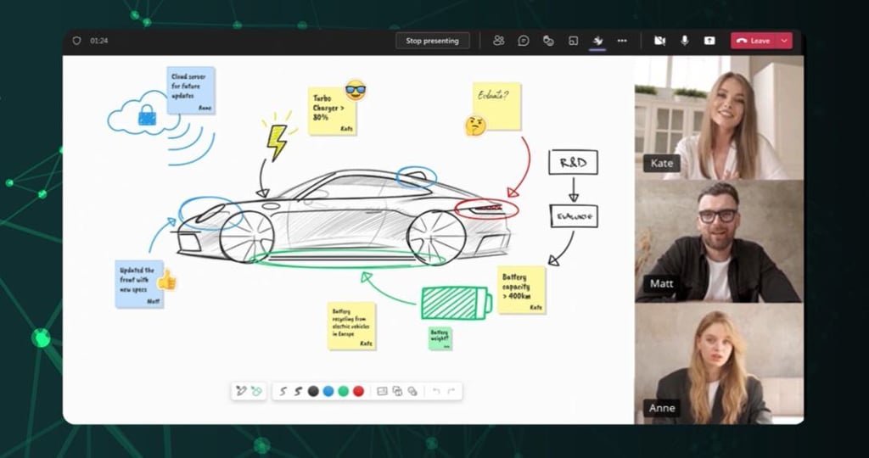Select the eraser tool in whiteboard toolbar
The image size is (869, 458).
coord(256,392)
